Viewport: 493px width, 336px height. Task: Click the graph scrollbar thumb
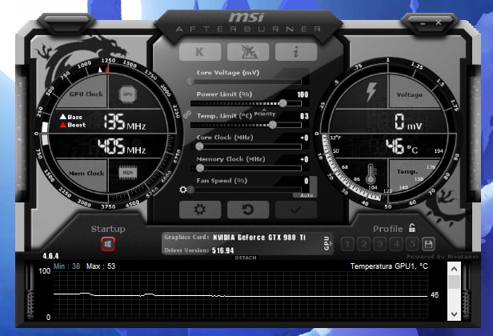coord(454,282)
